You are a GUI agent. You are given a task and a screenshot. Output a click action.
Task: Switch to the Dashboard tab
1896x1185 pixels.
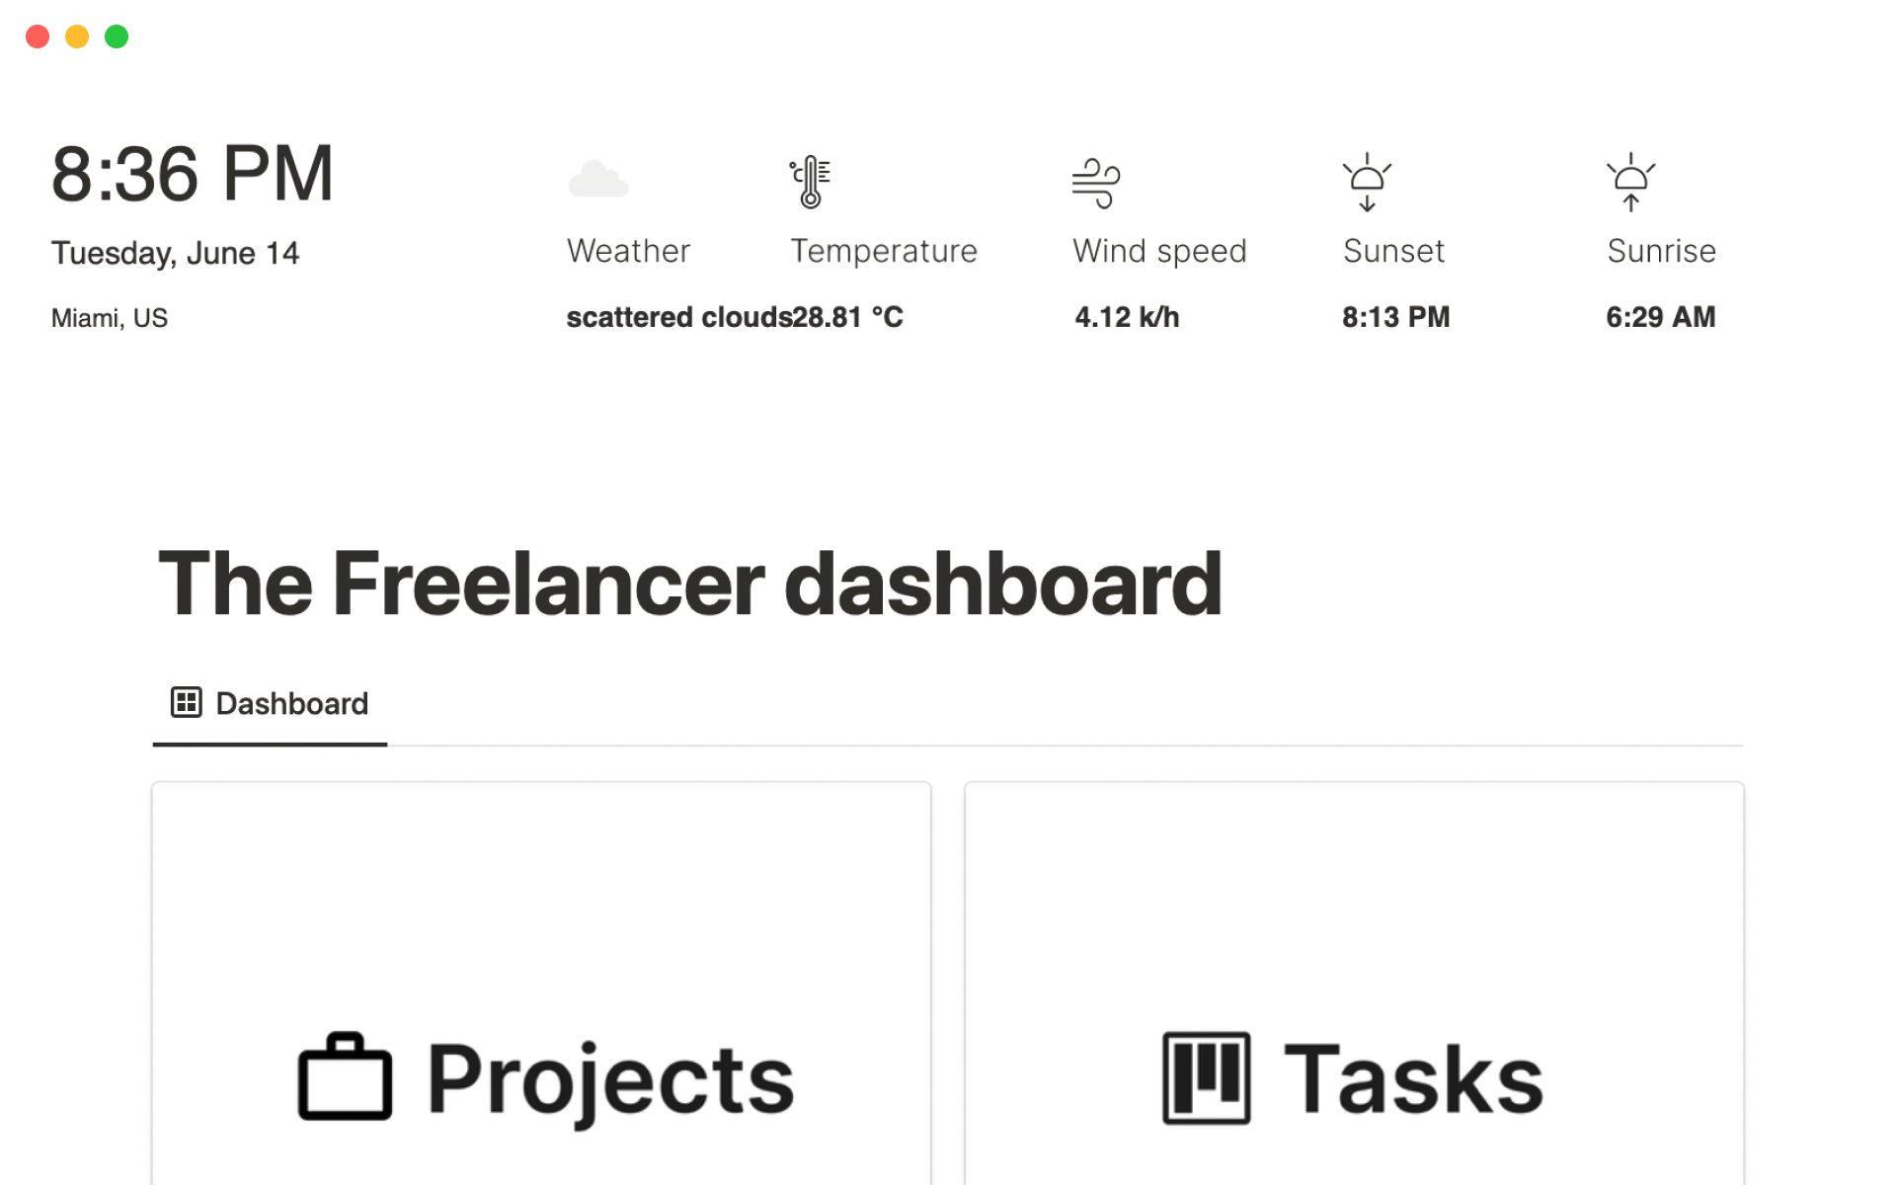click(x=271, y=704)
